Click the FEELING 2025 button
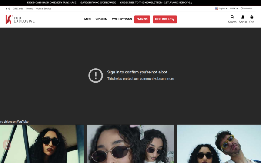 tap(165, 20)
